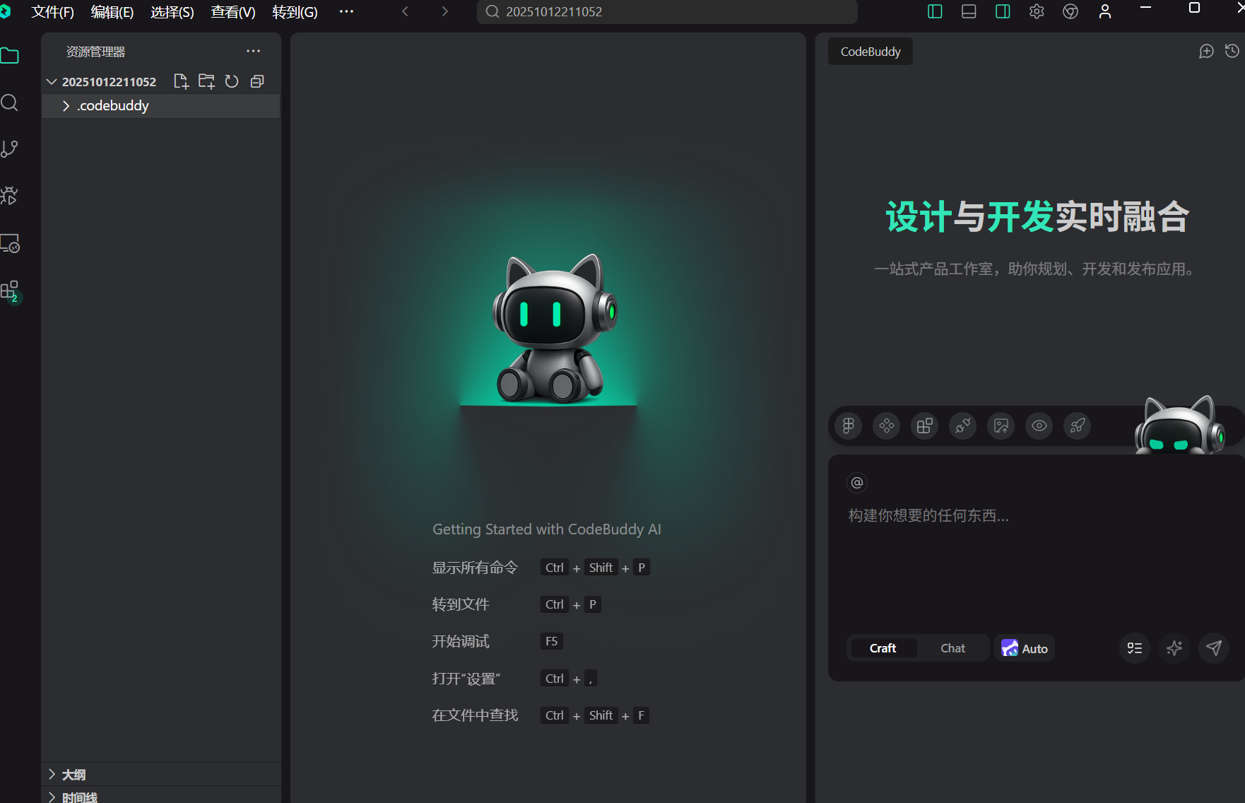Select the components icon in the chat toolbar

[886, 426]
